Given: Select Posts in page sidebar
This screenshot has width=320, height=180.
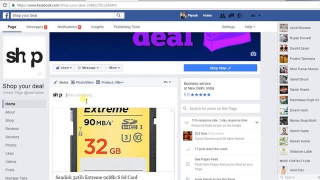Looking at the screenshot, I should 10,170.
